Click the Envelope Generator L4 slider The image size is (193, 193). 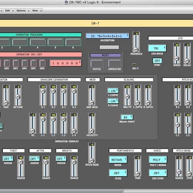click(74, 124)
